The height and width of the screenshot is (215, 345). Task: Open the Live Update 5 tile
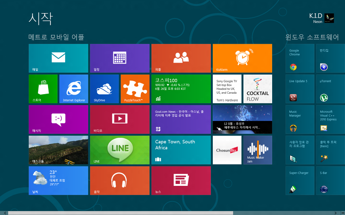coord(300,89)
